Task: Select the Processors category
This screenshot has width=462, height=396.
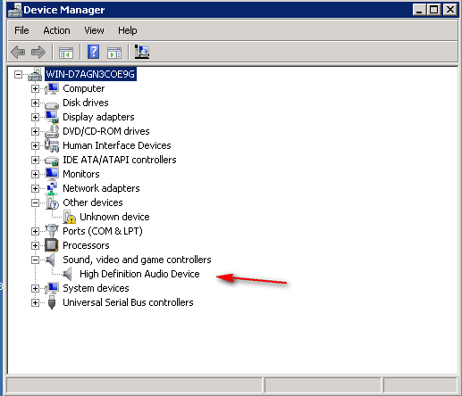Action: 86,245
